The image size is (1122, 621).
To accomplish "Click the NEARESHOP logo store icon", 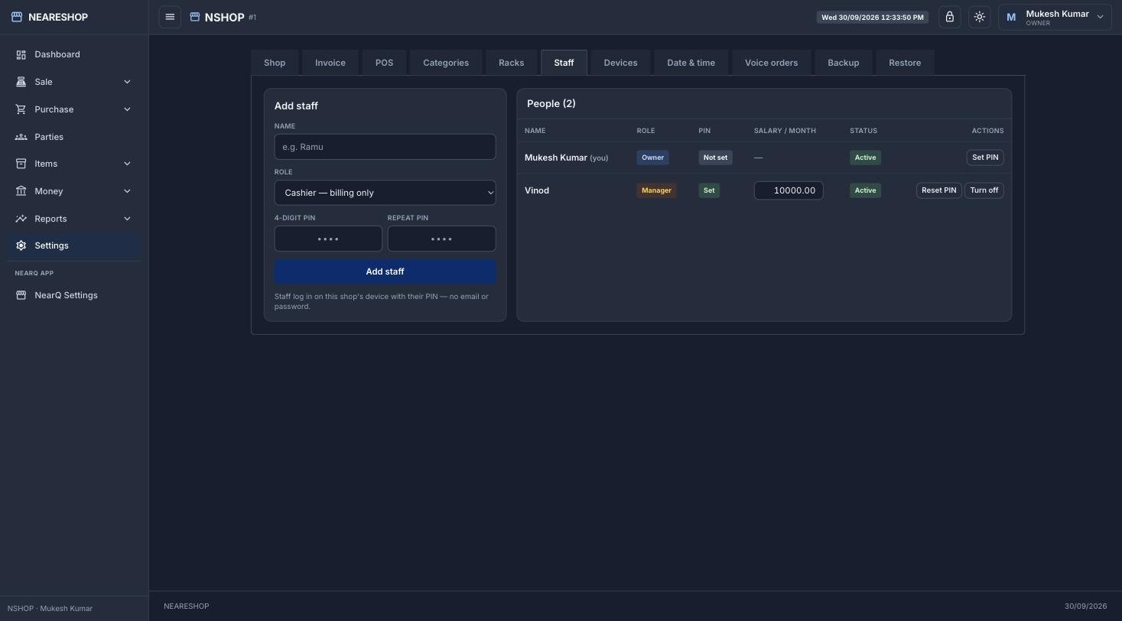I will click(x=17, y=17).
